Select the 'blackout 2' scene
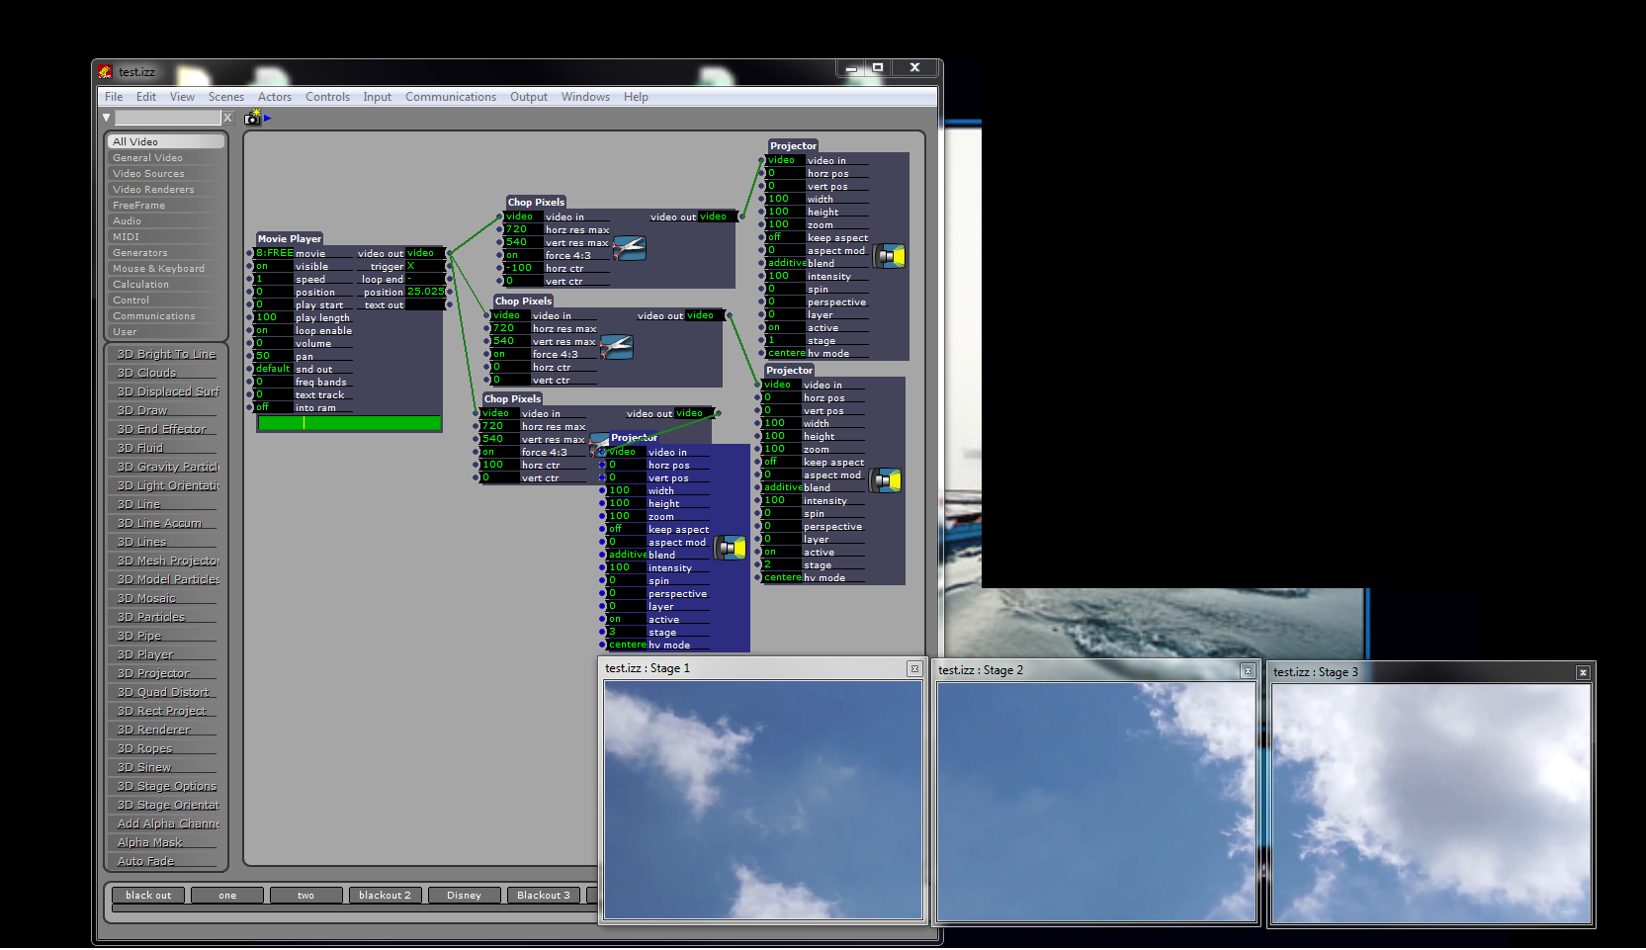 pyautogui.click(x=386, y=896)
